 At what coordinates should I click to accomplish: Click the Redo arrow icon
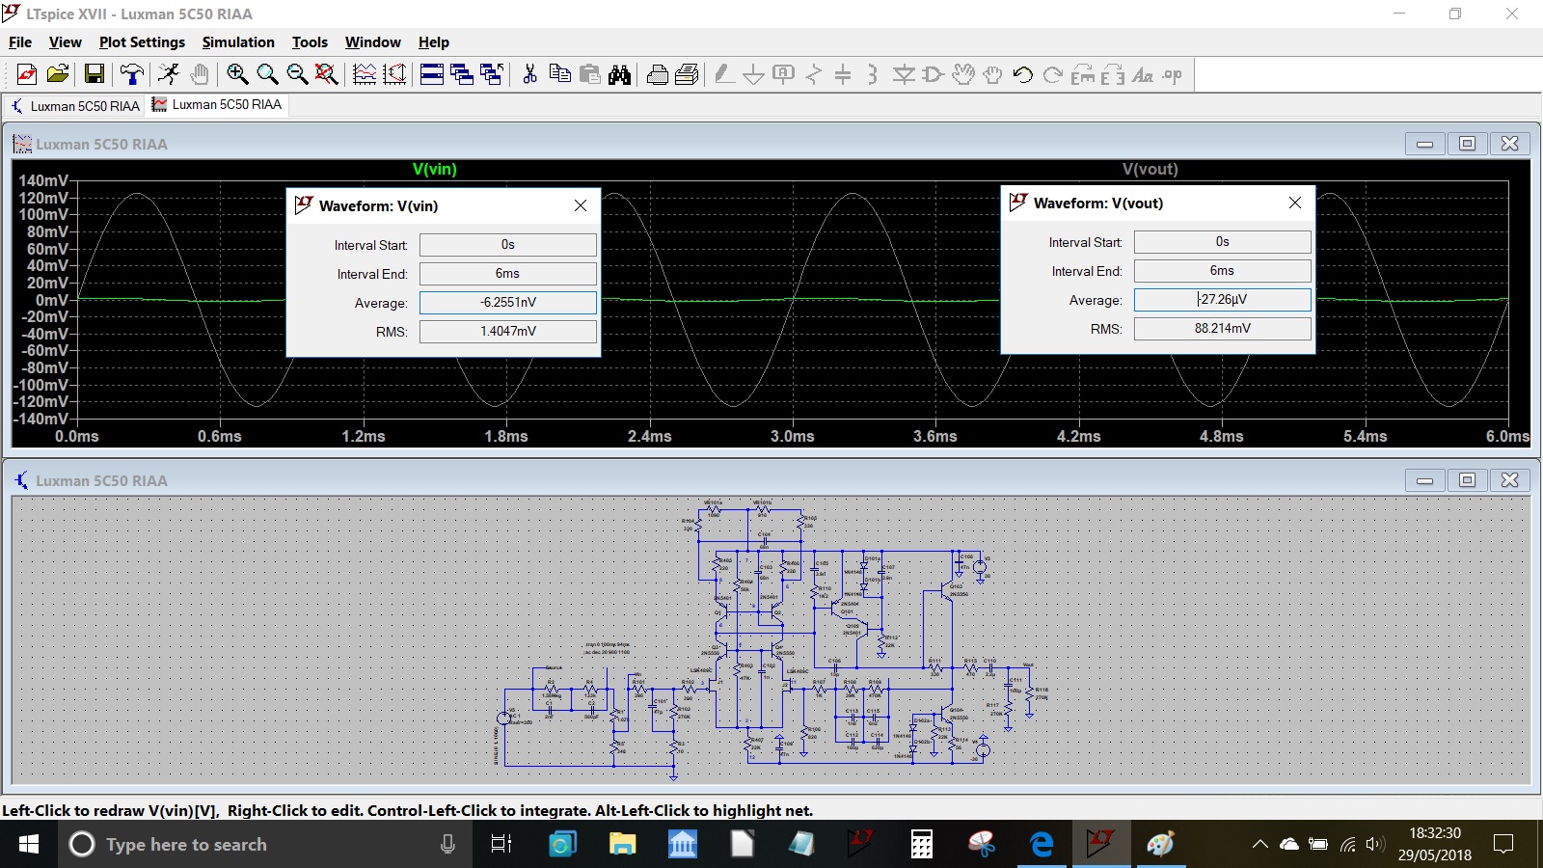(x=1053, y=74)
